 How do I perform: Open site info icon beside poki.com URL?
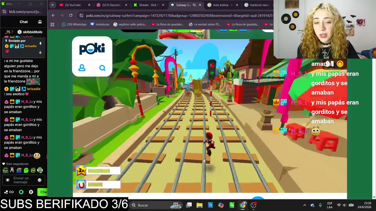(x=81, y=15)
